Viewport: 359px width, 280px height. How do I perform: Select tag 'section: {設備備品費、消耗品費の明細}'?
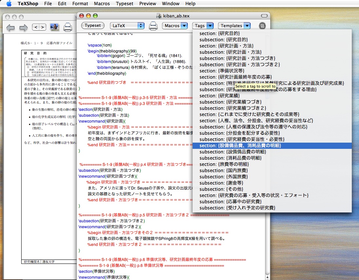[240, 146]
